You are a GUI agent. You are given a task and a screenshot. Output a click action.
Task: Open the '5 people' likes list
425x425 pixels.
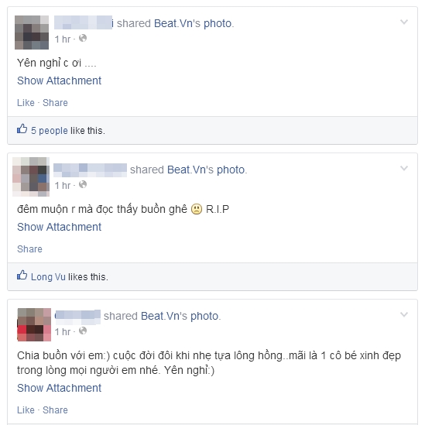[x=49, y=131]
